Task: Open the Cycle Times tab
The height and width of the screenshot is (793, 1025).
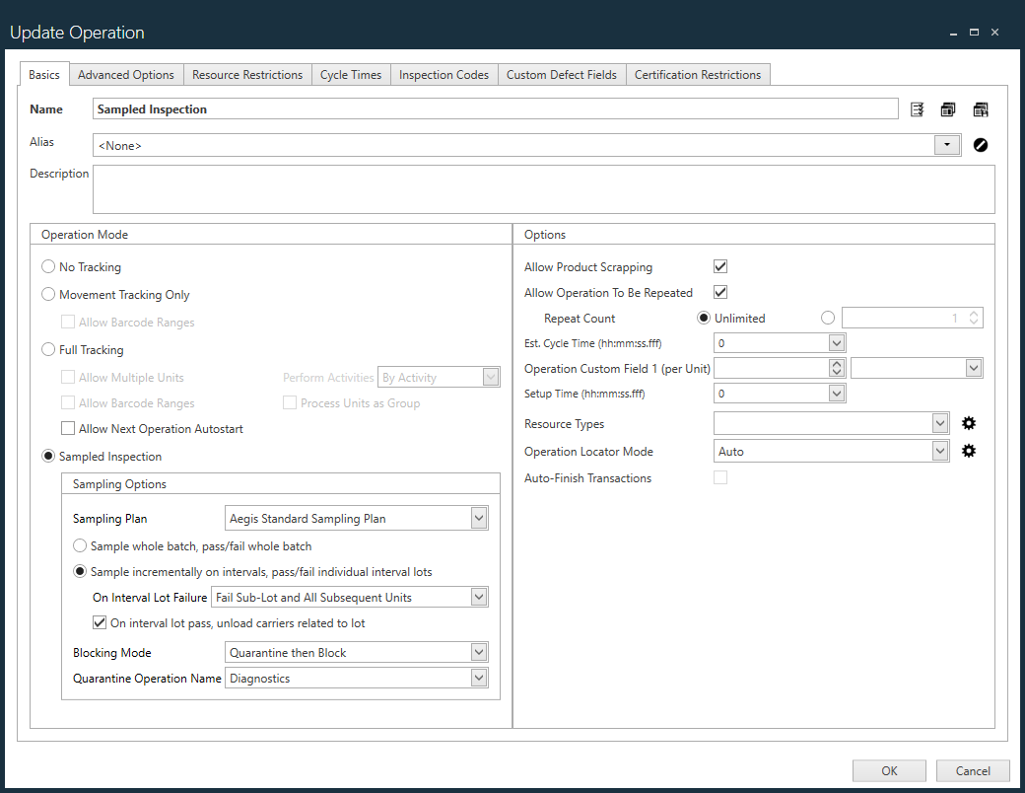Action: coord(351,75)
